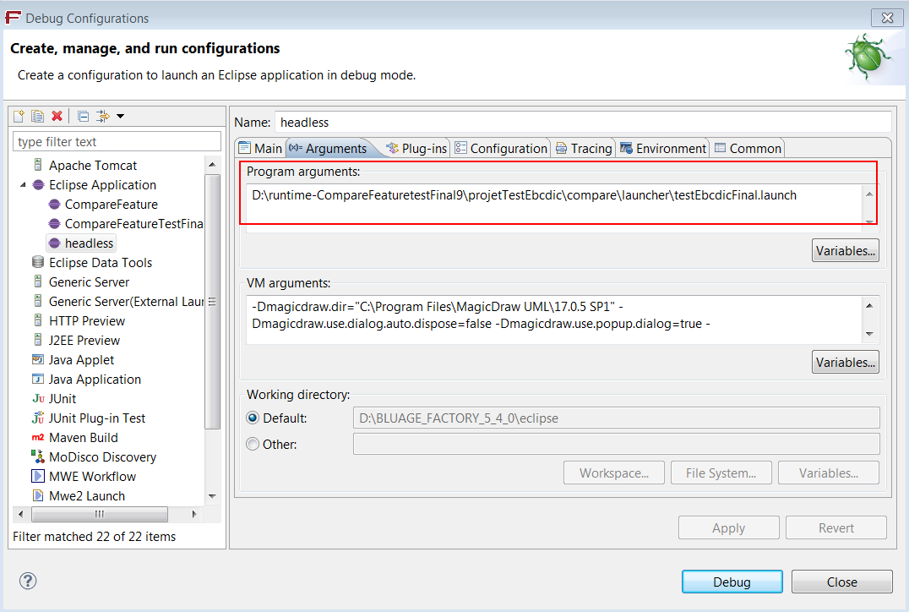This screenshot has height=612, width=909.
Task: Open the Plug-ins tab
Action: (416, 149)
